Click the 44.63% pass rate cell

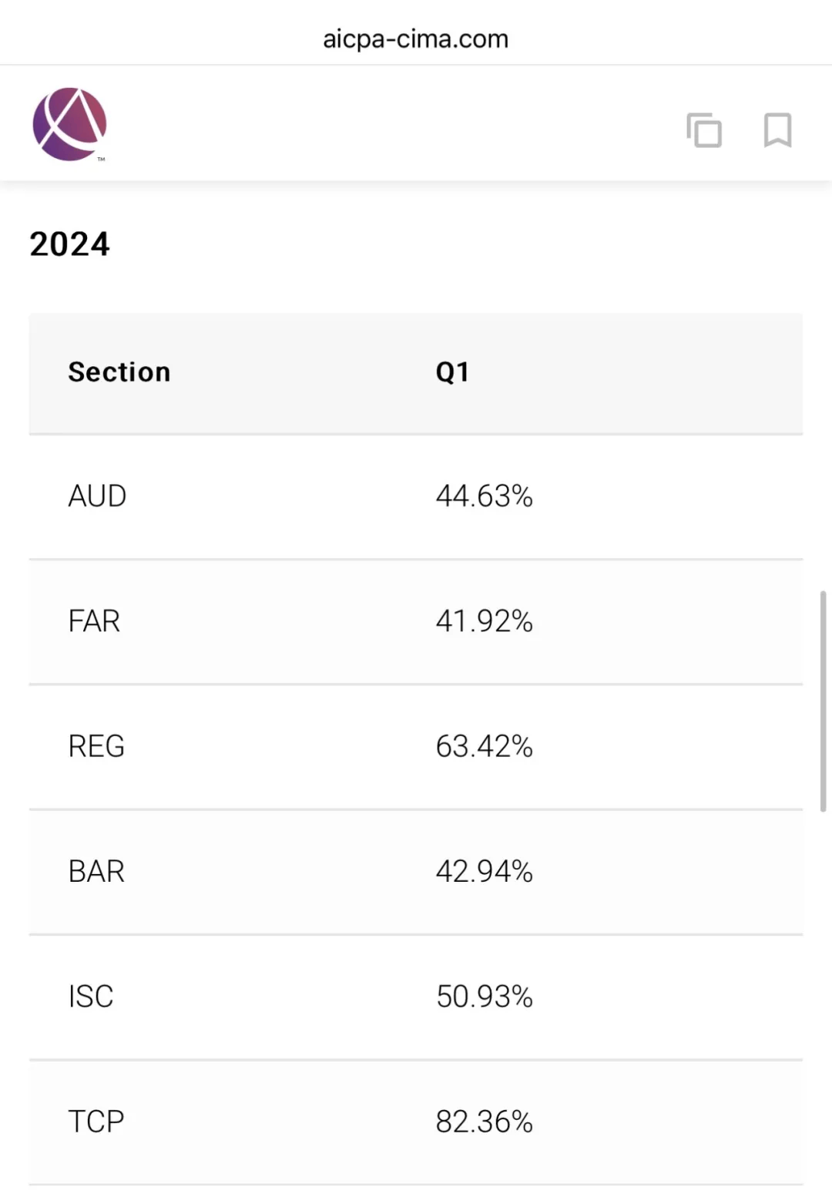pyautogui.click(x=485, y=497)
